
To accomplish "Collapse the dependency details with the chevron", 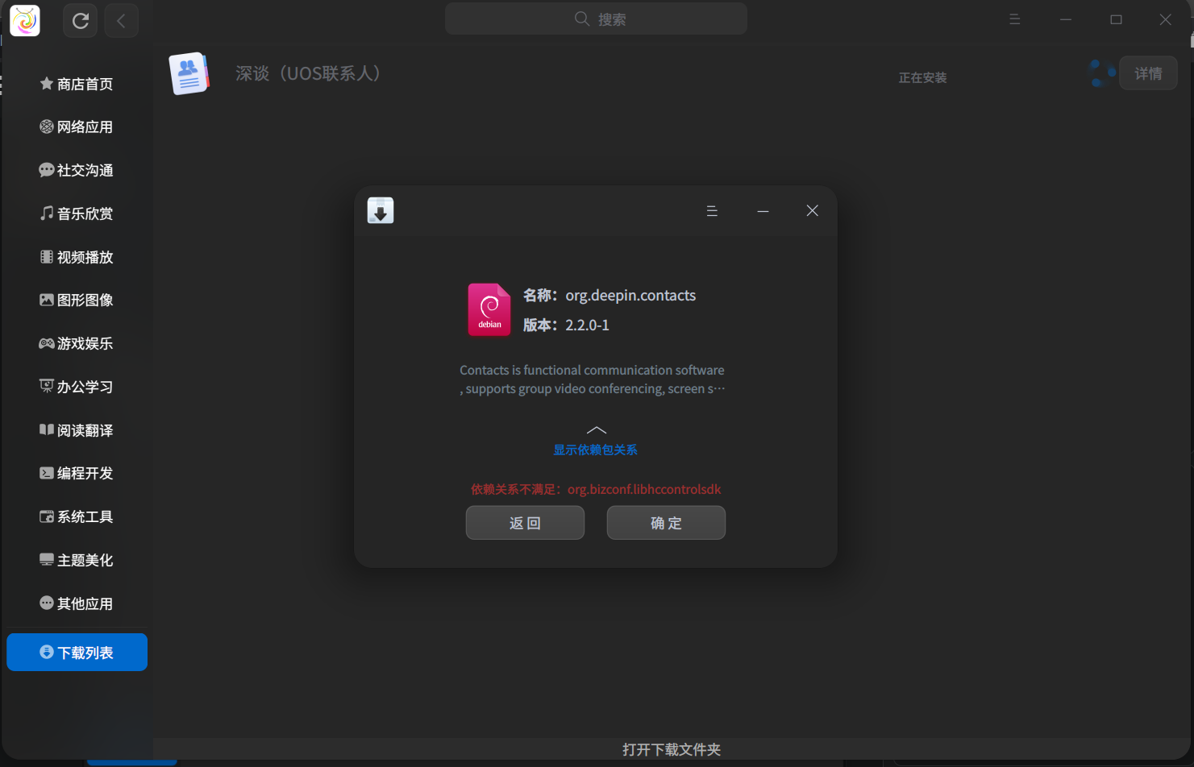I will 596,429.
